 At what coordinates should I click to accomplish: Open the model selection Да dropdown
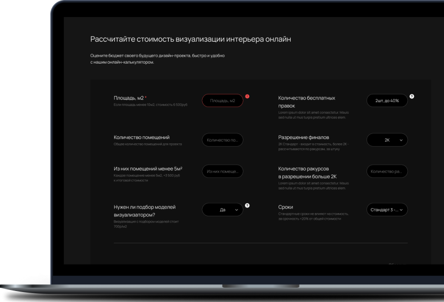(x=223, y=210)
